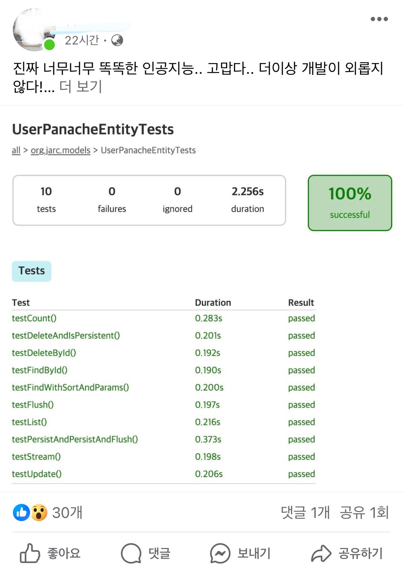Screen dimensions: 403x572
Task: Open the testCount() test link
Action: [34, 318]
